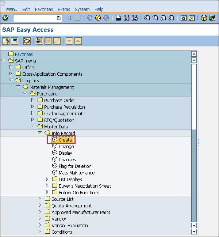The width and height of the screenshot is (219, 237).
Task: Click the Create New Session icon
Action: pyautogui.click(x=183, y=18)
